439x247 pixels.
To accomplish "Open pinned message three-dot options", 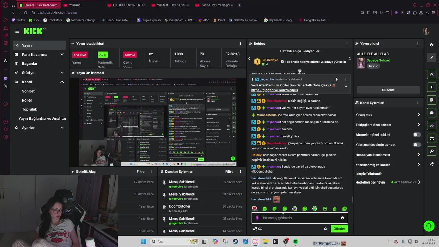I will 346,79.
